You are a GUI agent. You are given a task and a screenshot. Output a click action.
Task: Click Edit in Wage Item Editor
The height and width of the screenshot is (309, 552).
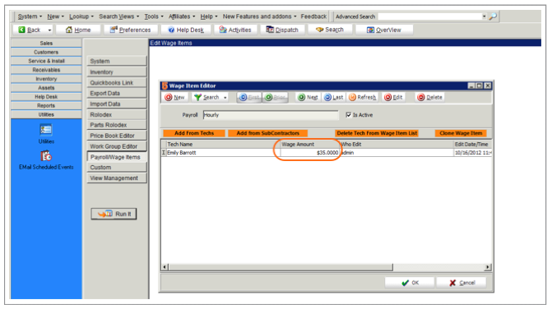[x=393, y=97]
